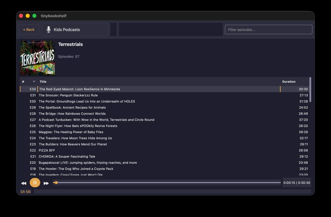The width and height of the screenshot is (331, 217).
Task: Click episode number E31
Action: 33,95
